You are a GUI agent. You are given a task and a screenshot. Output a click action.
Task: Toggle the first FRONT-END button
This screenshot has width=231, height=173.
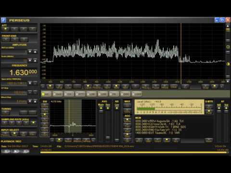tap(6, 39)
